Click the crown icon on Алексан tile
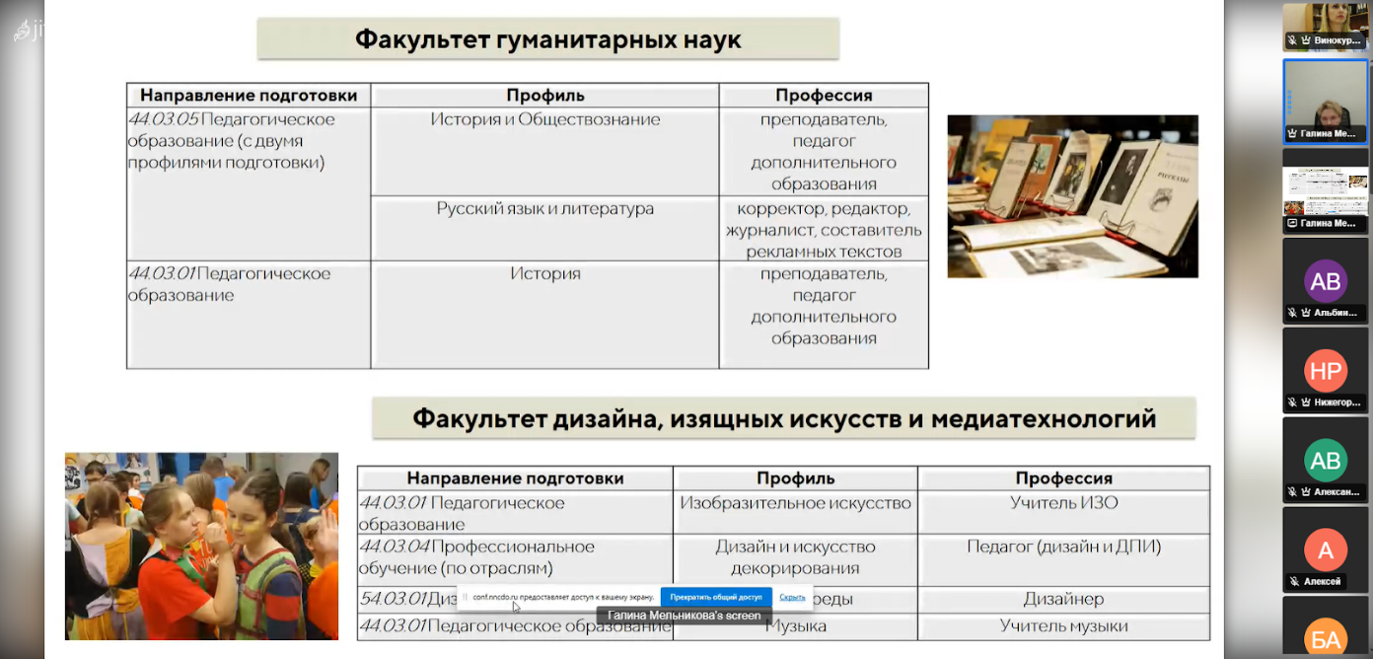Image resolution: width=1373 pixels, height=659 pixels. [1306, 491]
